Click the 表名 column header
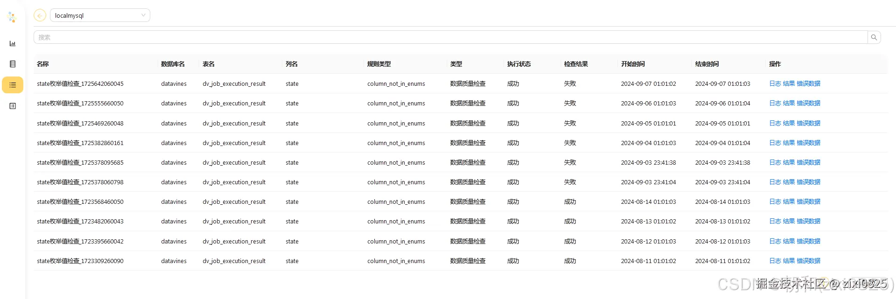Viewport: 896px width, 299px height. (x=209, y=64)
